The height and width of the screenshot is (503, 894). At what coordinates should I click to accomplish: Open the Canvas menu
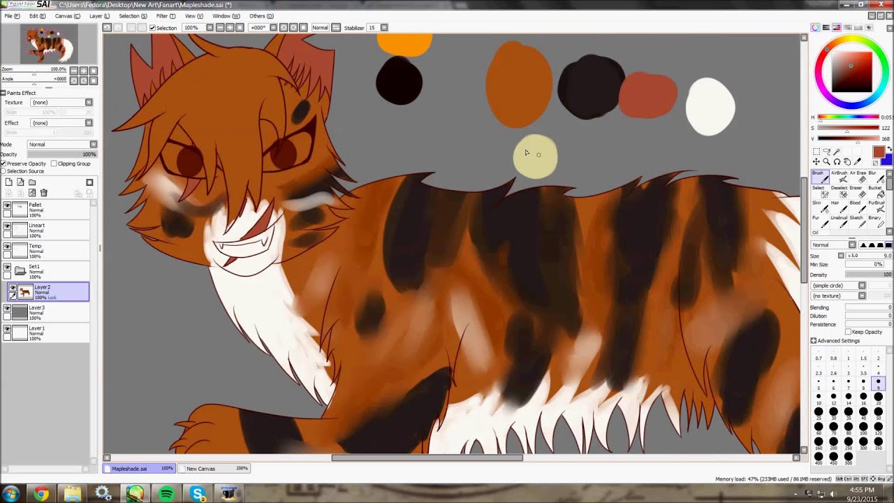pyautogui.click(x=67, y=16)
